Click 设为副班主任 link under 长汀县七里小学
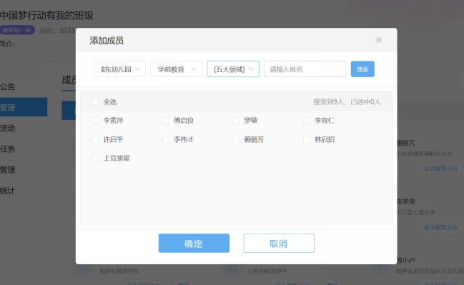 440,227
